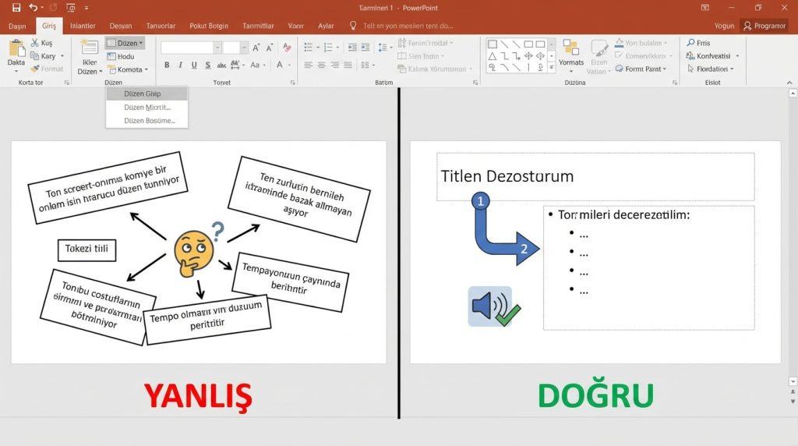Click in the font name input box
Screen dimensions: 798x446
187,48
